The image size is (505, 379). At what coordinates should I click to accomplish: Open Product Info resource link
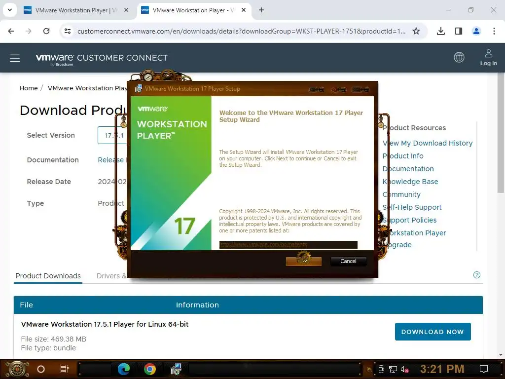[x=403, y=156]
